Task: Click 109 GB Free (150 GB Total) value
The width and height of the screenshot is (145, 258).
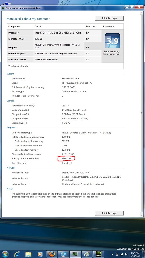Action: (75, 118)
